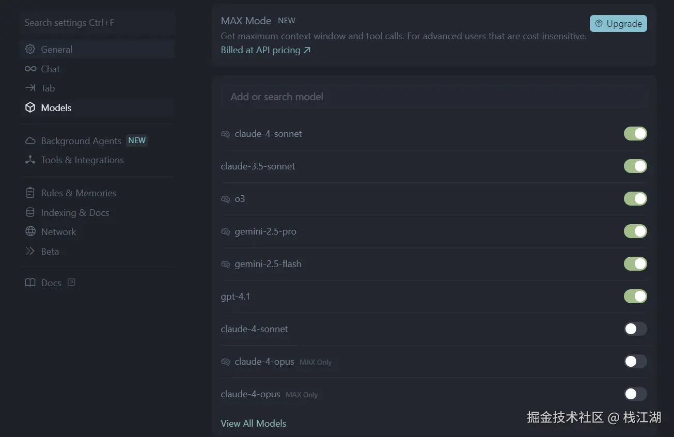The image size is (674, 437).
Task: Enable the claude-4-opus thinking model toggle
Action: point(635,362)
